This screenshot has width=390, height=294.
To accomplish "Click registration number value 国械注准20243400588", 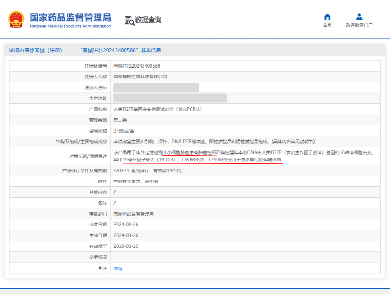I will coord(136,66).
